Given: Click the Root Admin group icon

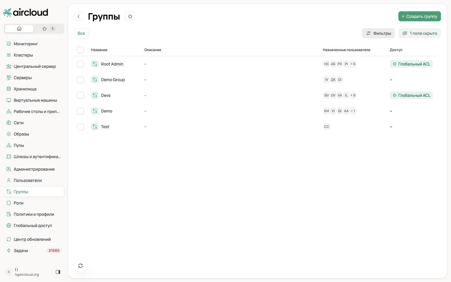Looking at the screenshot, I should [95, 64].
